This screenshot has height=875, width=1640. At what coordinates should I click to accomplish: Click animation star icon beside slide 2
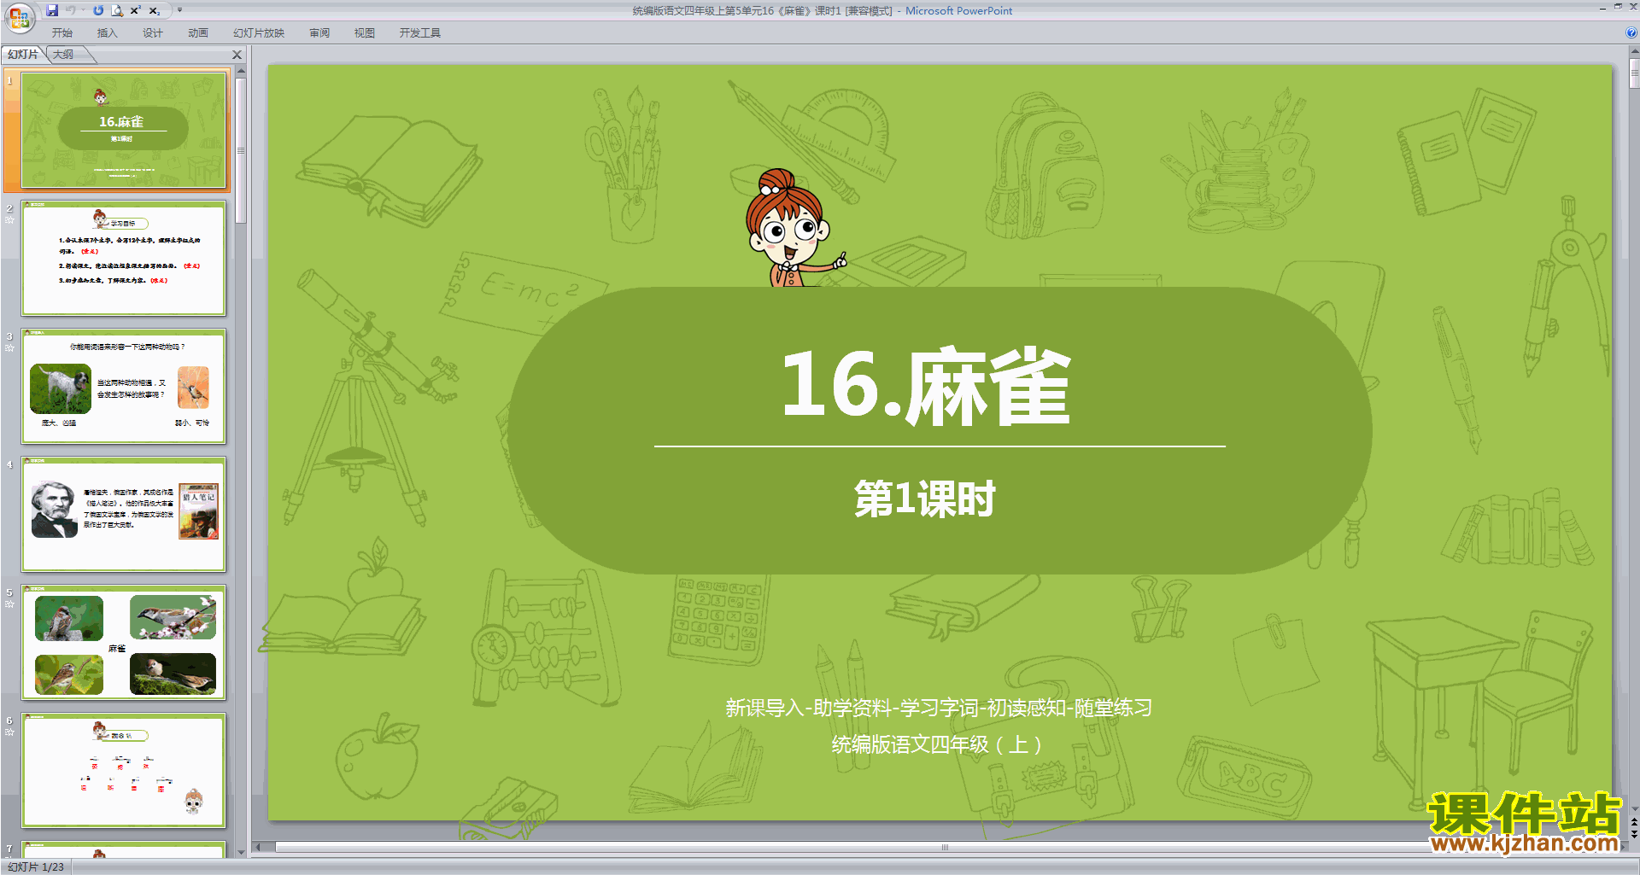[9, 220]
